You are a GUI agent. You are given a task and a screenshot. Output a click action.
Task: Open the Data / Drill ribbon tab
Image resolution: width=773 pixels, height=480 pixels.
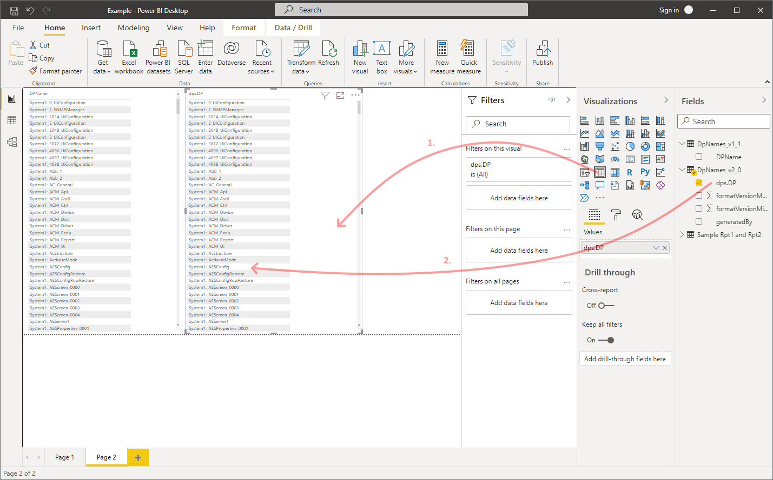coord(293,28)
